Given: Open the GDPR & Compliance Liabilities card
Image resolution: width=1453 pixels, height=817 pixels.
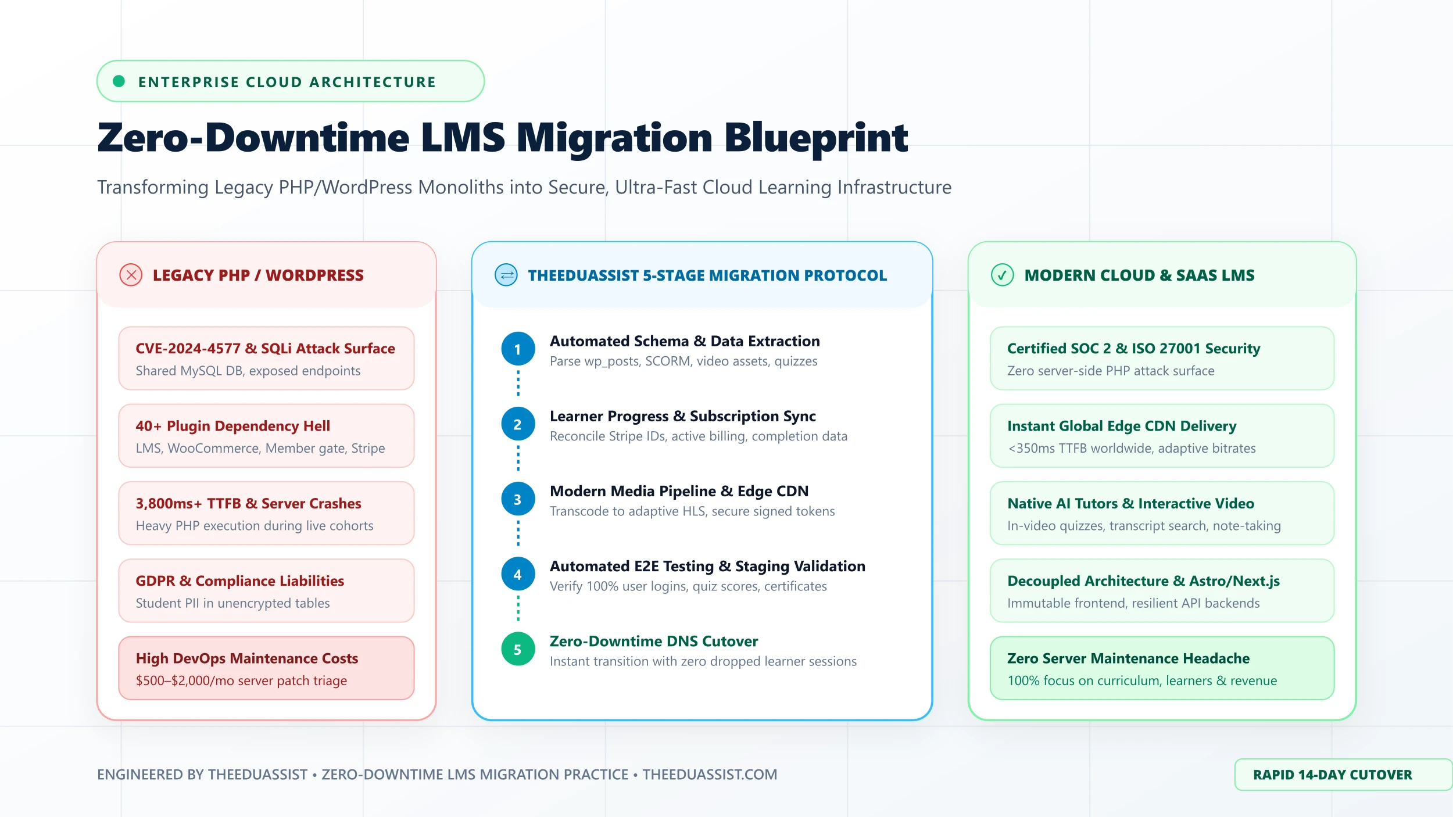Looking at the screenshot, I should pyautogui.click(x=266, y=590).
